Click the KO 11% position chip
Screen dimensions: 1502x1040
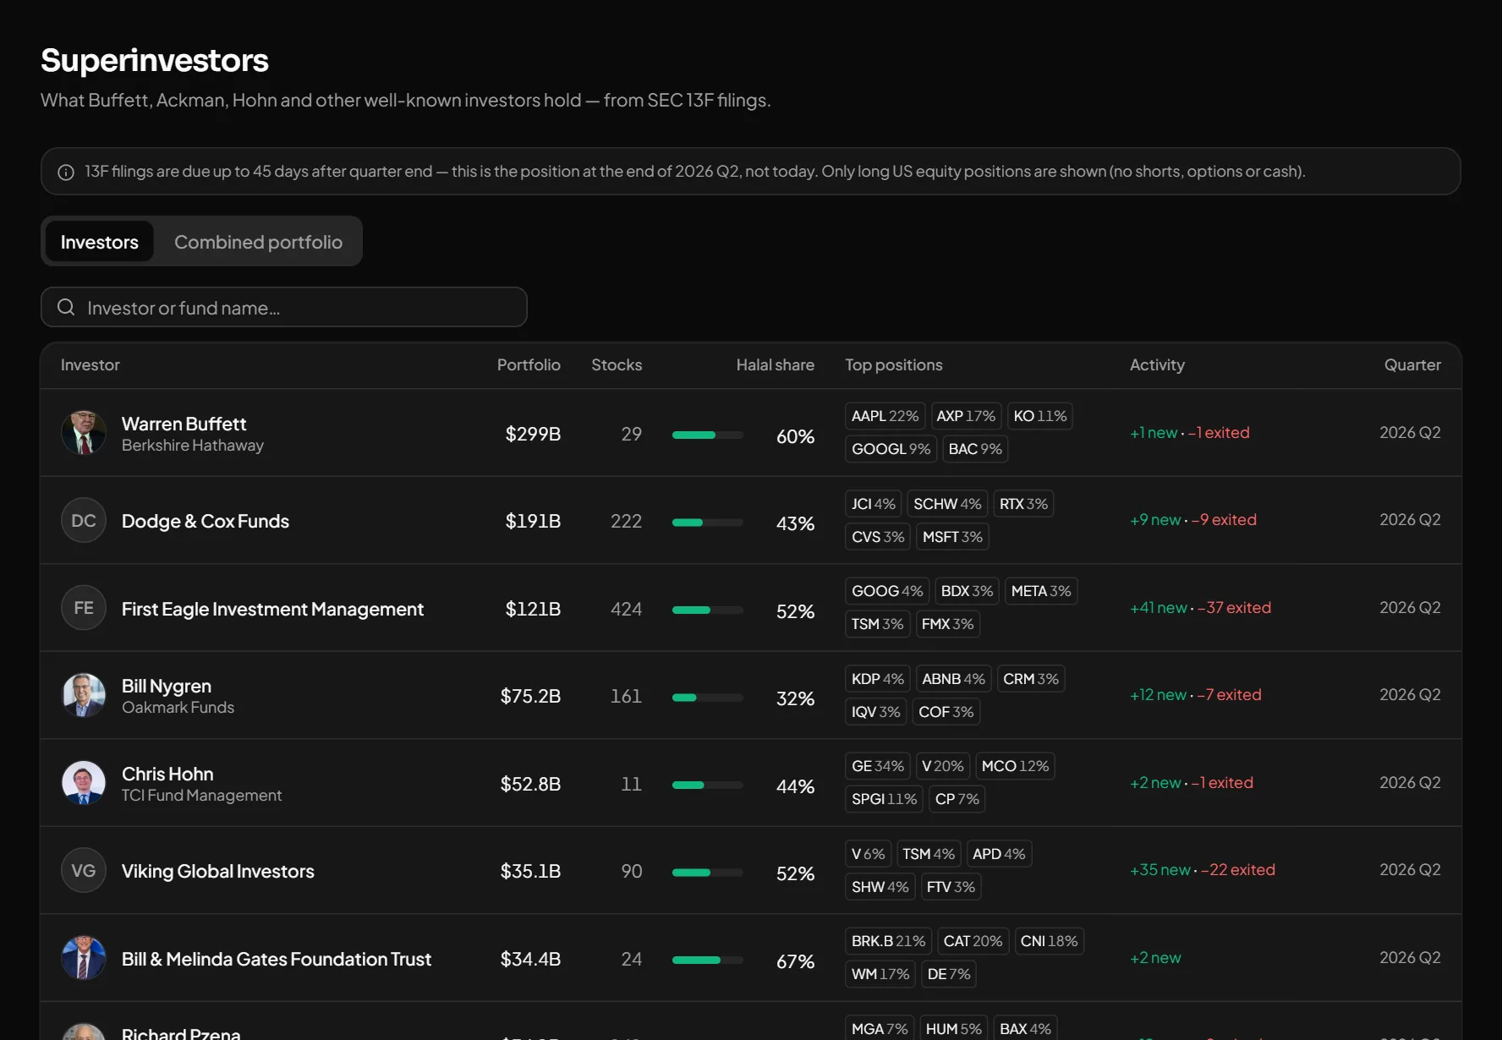1040,416
